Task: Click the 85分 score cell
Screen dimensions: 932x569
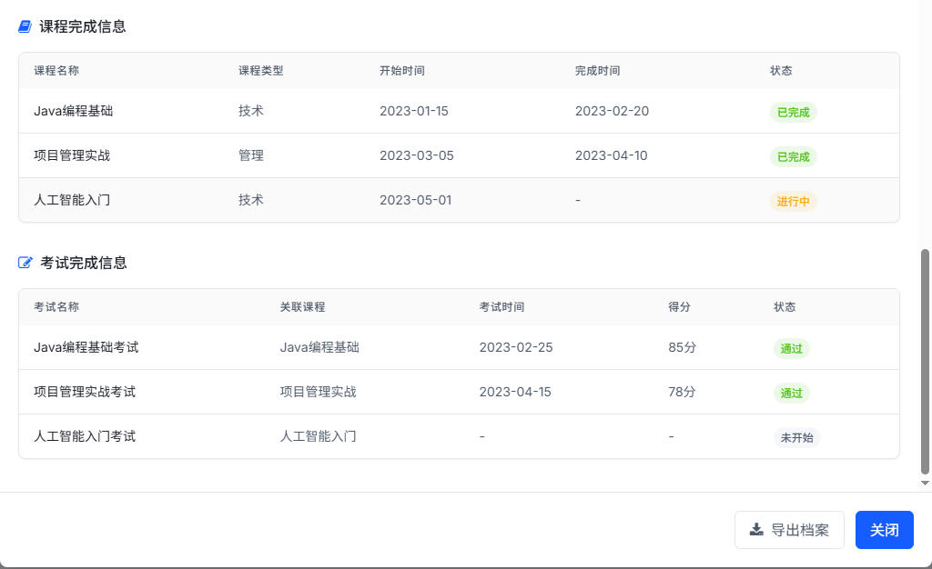Action: coord(682,347)
